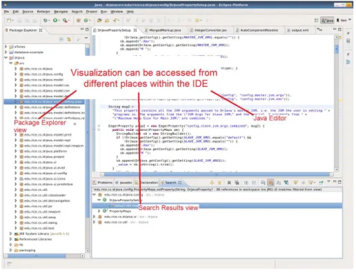Viewport: 356px width, 272px height.
Task: Expand JRE System Library node
Action: click(x=10, y=233)
